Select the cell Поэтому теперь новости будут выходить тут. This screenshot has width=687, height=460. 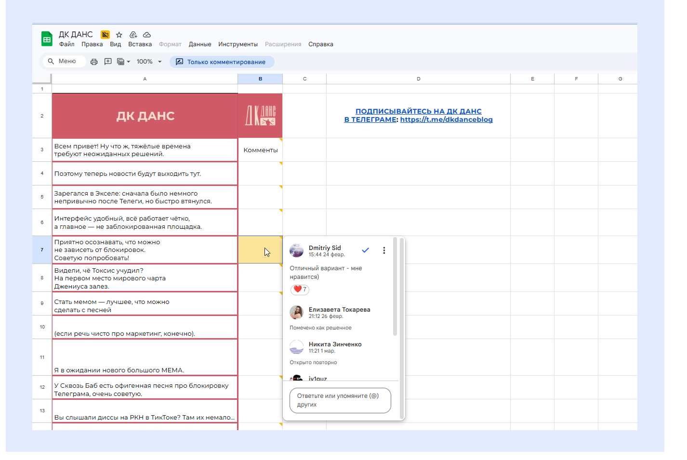click(x=145, y=173)
